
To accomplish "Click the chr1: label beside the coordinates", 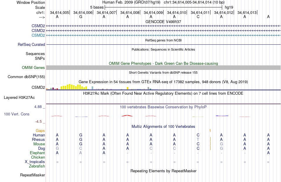I will coord(41,12).
